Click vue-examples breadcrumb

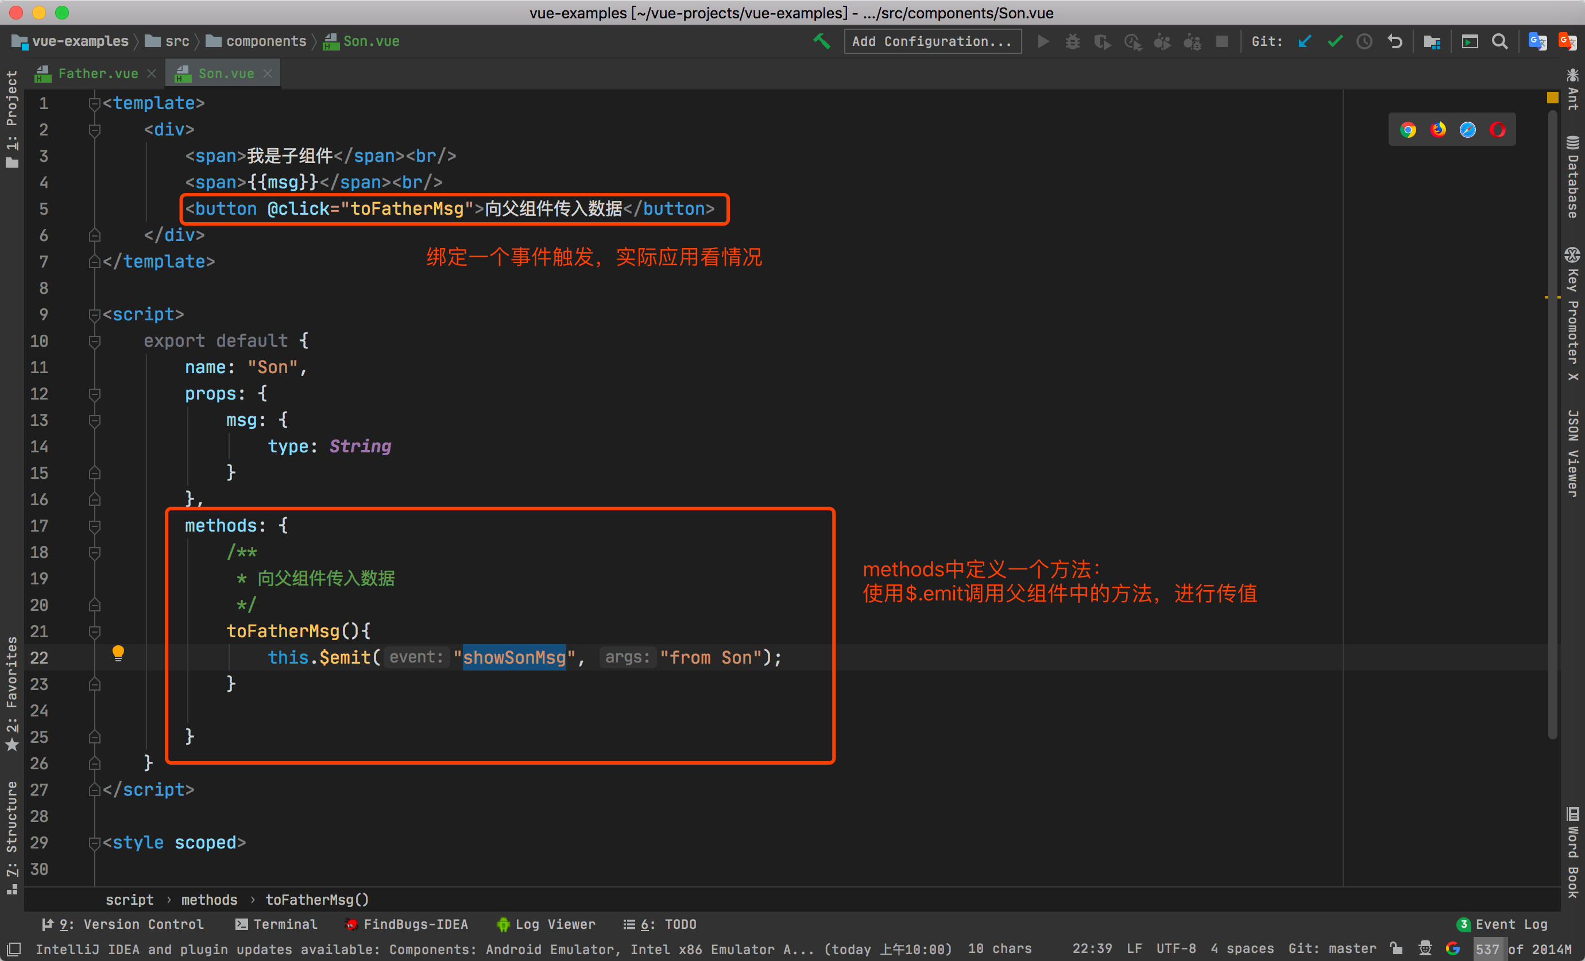pyautogui.click(x=70, y=41)
